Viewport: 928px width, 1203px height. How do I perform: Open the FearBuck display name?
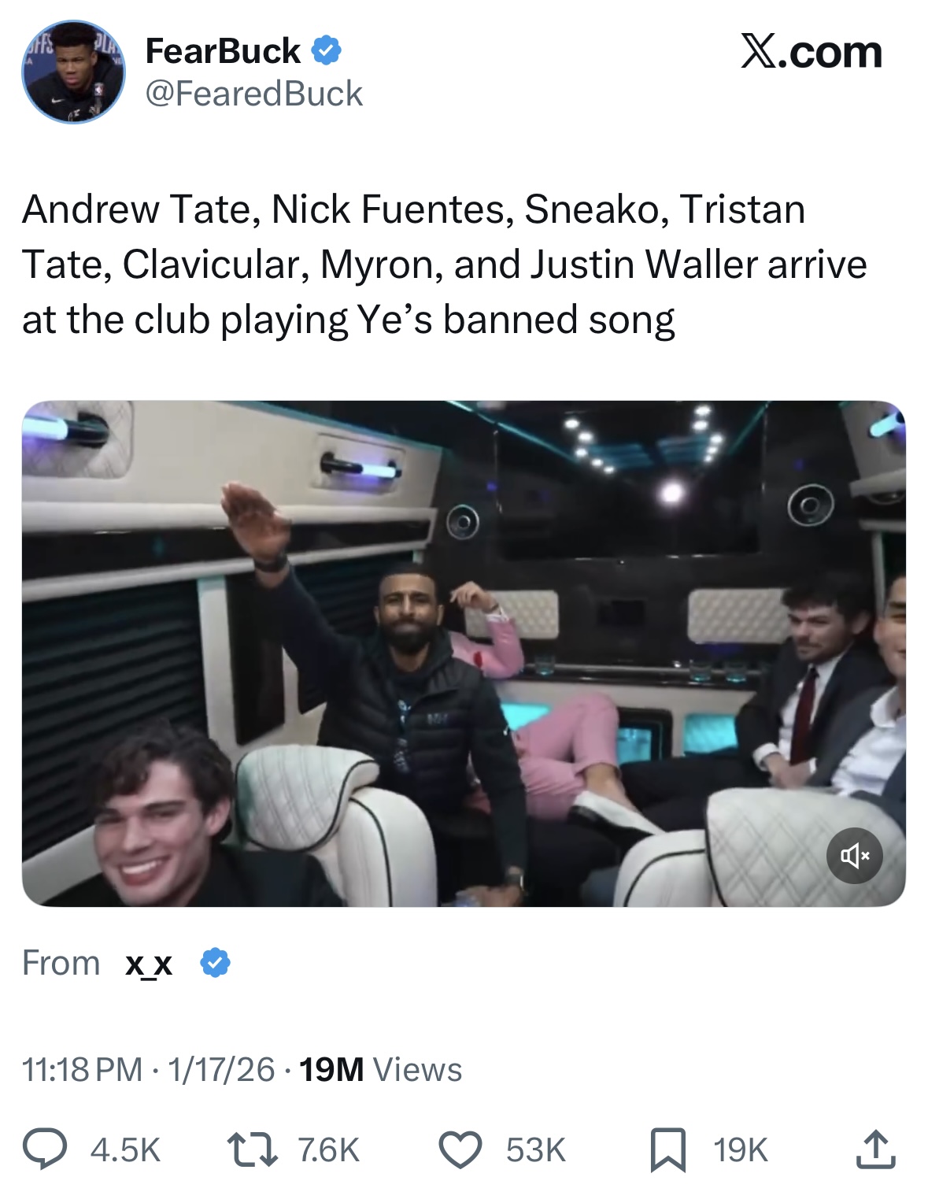(x=223, y=51)
